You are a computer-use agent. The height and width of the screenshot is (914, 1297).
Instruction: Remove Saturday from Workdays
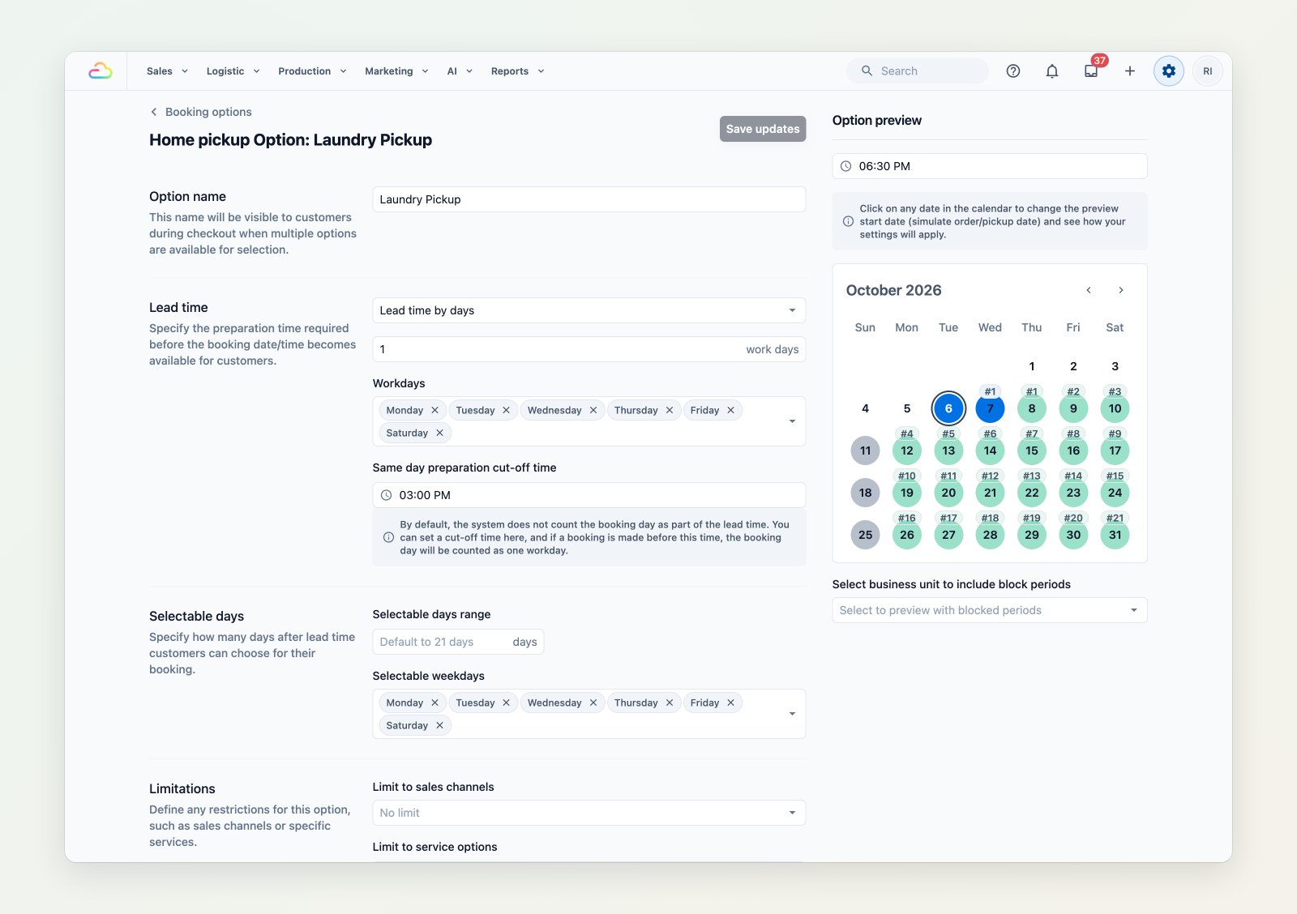click(439, 433)
